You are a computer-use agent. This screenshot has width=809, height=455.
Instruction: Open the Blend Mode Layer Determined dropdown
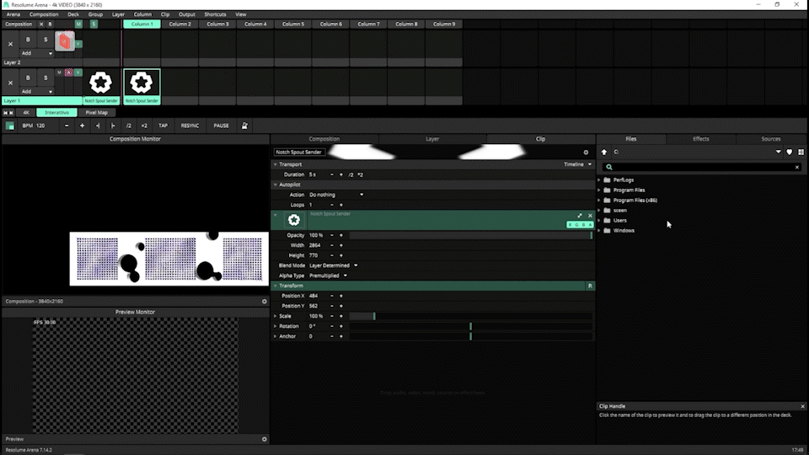pos(334,265)
